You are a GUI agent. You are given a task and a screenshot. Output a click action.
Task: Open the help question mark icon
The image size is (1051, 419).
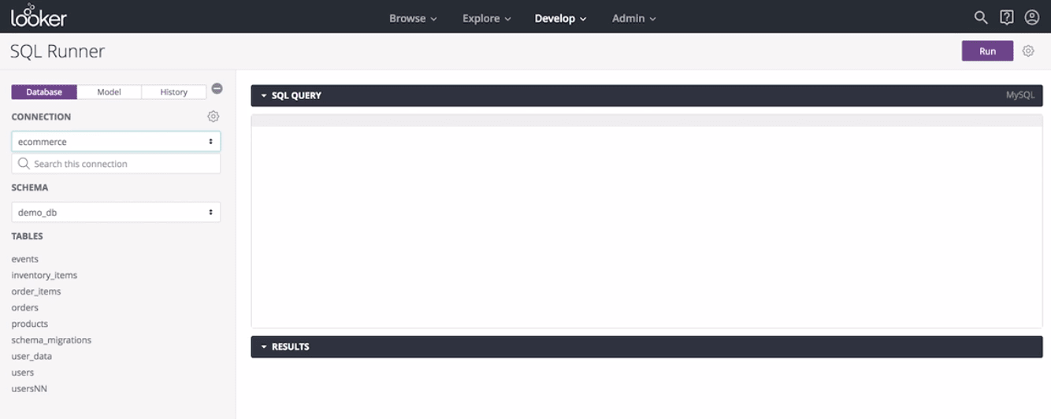(1006, 17)
